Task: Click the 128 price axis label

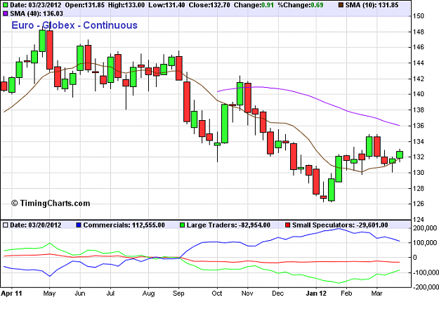Action: [419, 188]
